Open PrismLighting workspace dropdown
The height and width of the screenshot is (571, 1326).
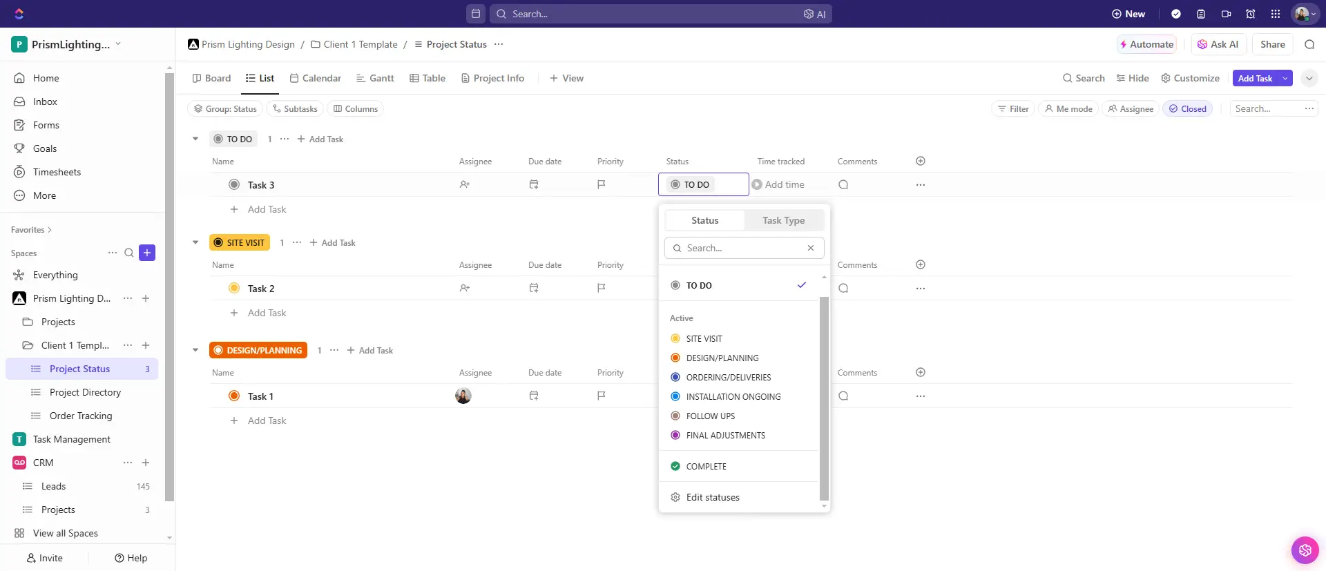pyautogui.click(x=67, y=44)
